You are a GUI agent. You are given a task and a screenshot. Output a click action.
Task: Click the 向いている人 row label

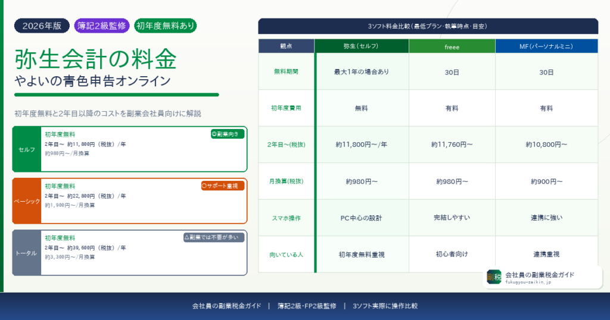[x=287, y=255]
